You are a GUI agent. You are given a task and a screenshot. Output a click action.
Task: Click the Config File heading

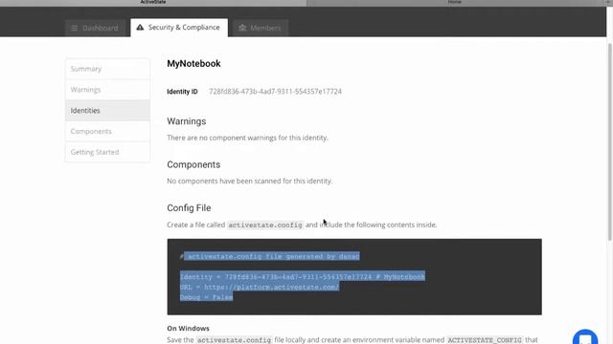189,208
